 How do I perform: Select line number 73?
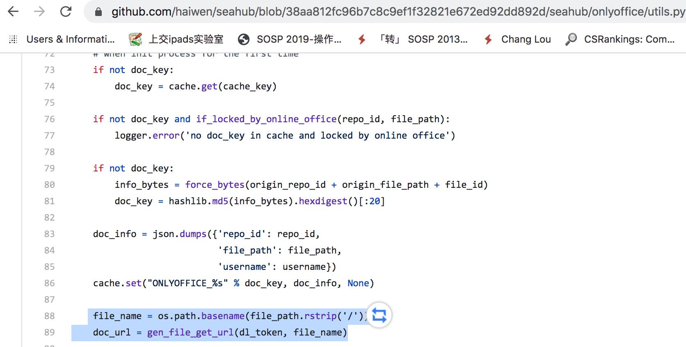[49, 70]
